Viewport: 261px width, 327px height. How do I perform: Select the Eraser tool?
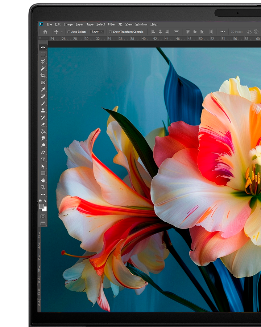tap(43, 125)
